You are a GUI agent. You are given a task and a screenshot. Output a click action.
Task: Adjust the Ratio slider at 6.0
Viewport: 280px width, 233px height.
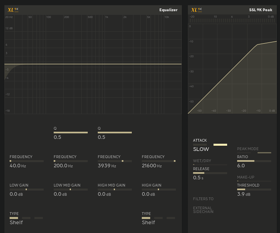point(254,161)
